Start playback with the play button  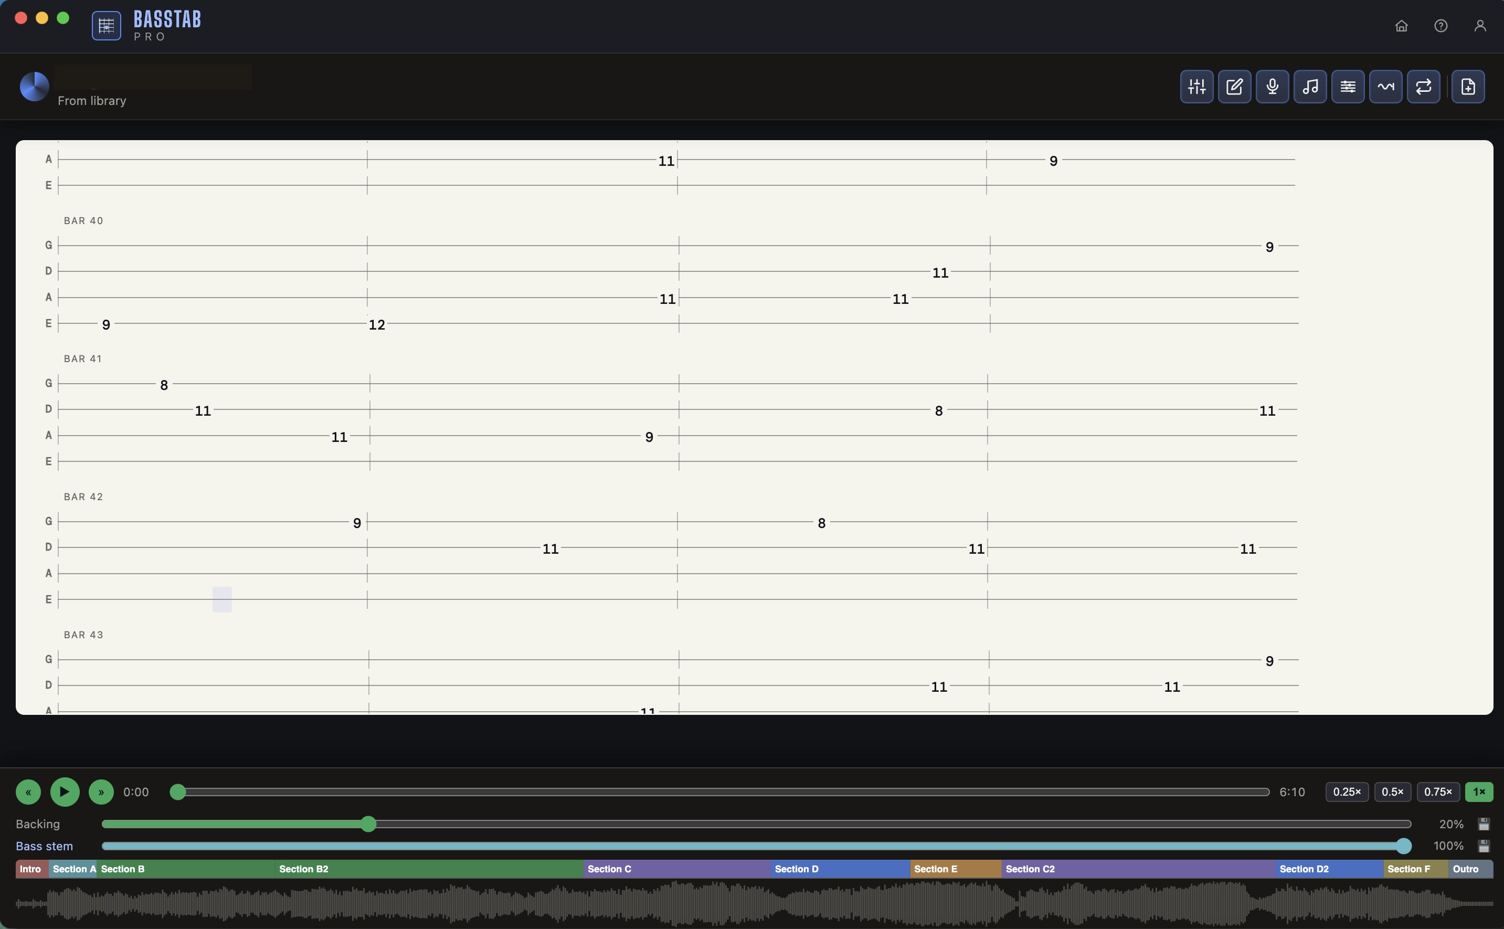pos(65,792)
